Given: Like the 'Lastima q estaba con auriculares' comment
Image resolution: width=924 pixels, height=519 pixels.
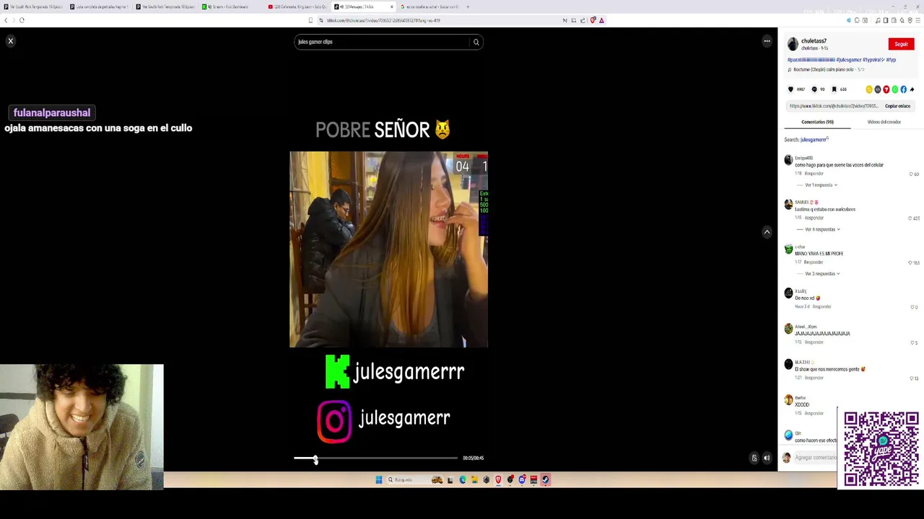Looking at the screenshot, I should click(x=910, y=218).
